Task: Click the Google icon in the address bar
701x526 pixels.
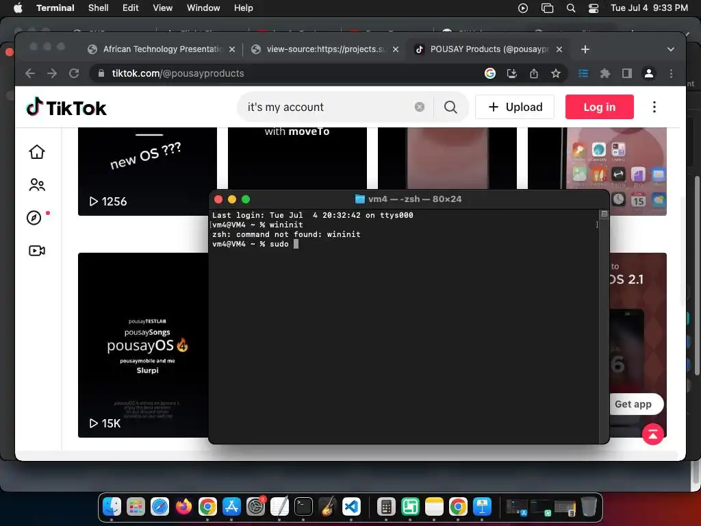Action: tap(490, 73)
